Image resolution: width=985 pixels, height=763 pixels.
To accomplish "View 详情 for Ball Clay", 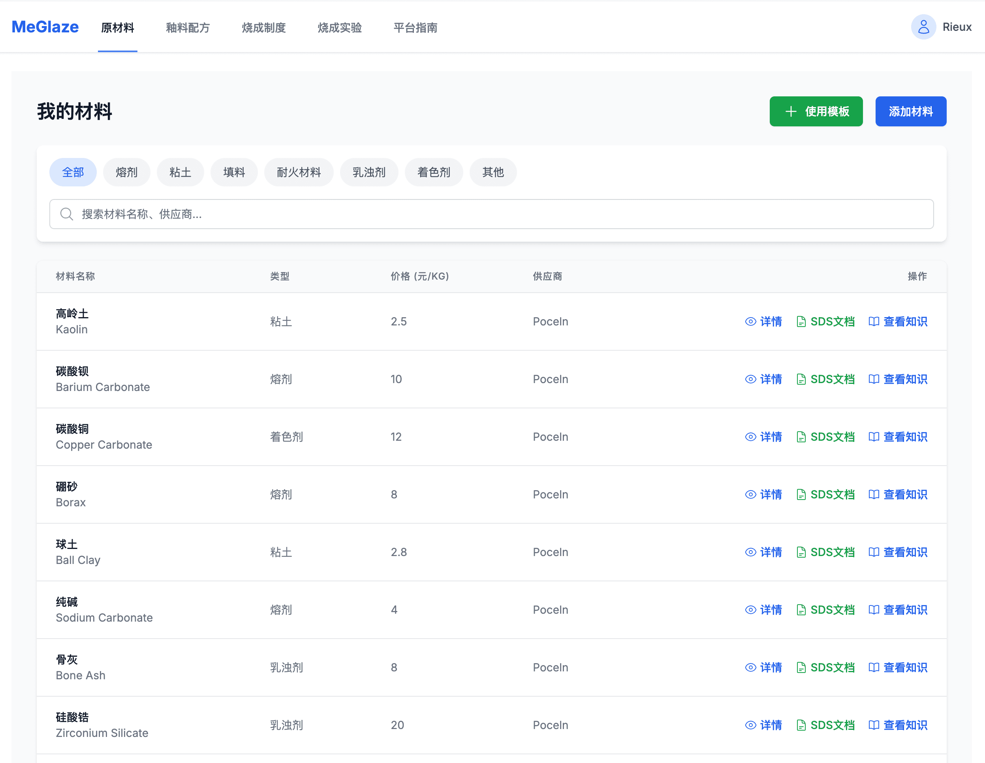I will coord(763,553).
